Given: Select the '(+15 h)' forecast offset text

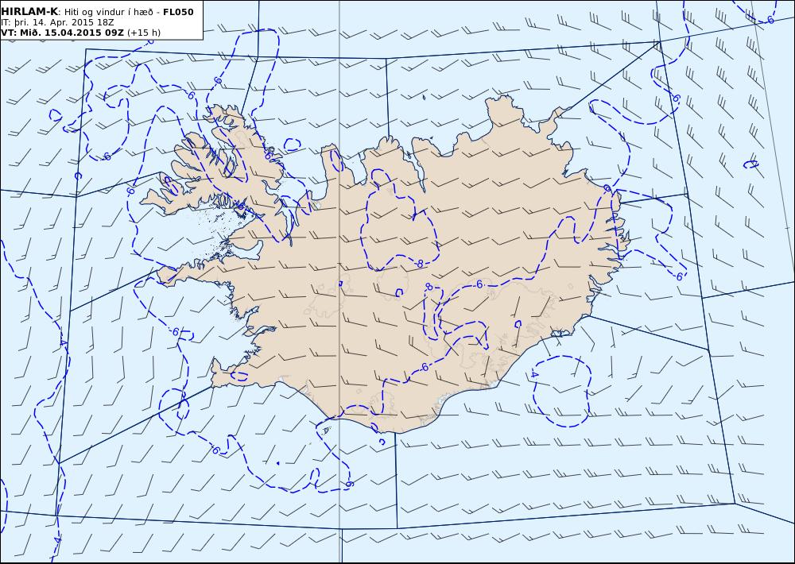Looking at the screenshot, I should [x=143, y=33].
